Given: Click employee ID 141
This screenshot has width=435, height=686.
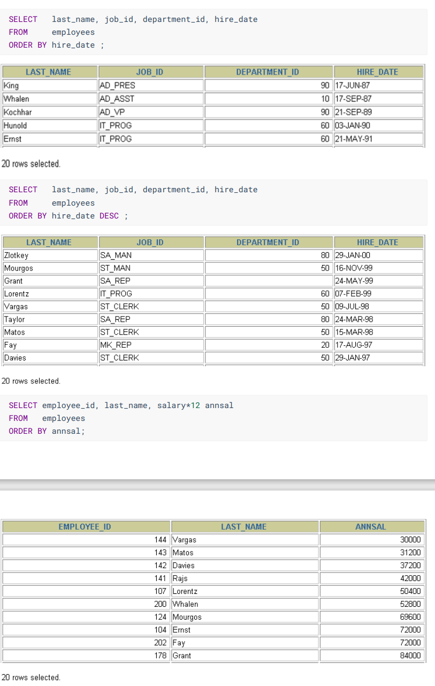Looking at the screenshot, I should (86, 578).
